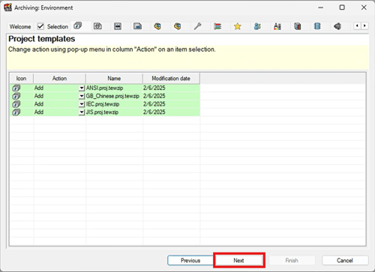Show more tabs with right arrow
375x272 pixels.
tap(364, 25)
